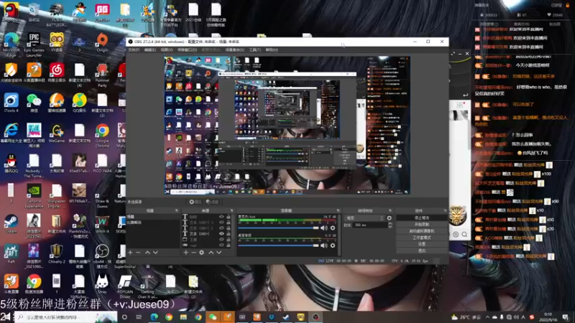Open the 工具 menu in OBS

pos(255,50)
